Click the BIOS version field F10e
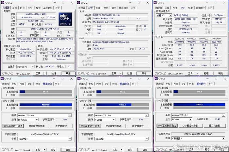 120,45
